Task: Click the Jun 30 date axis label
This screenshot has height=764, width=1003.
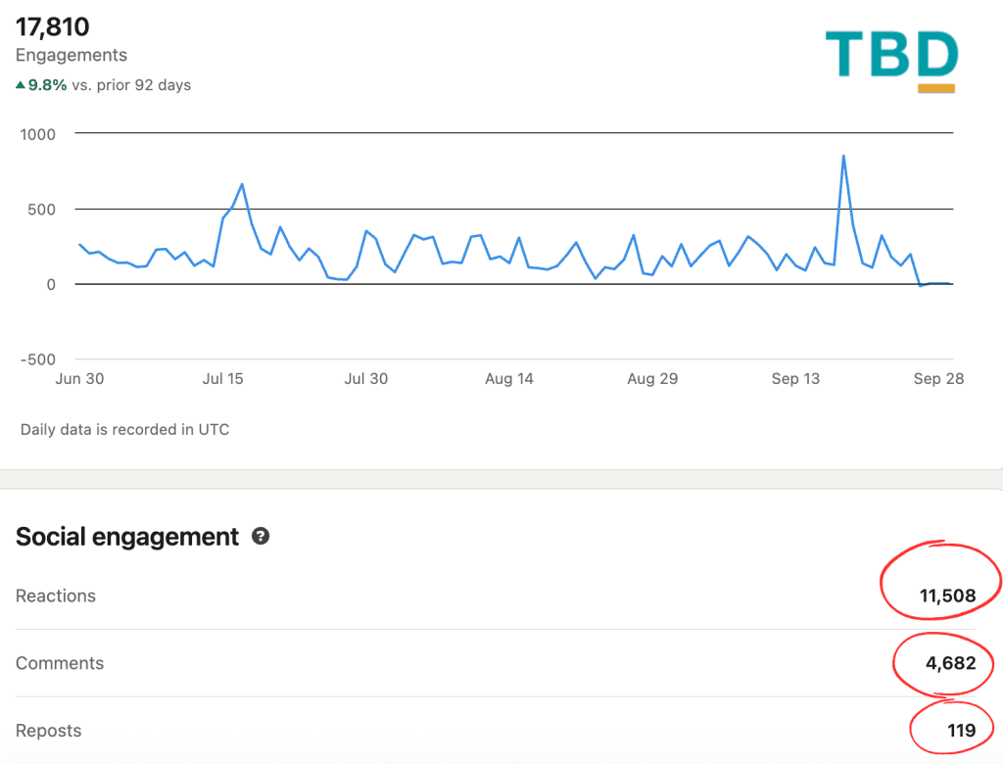Action: coord(80,379)
